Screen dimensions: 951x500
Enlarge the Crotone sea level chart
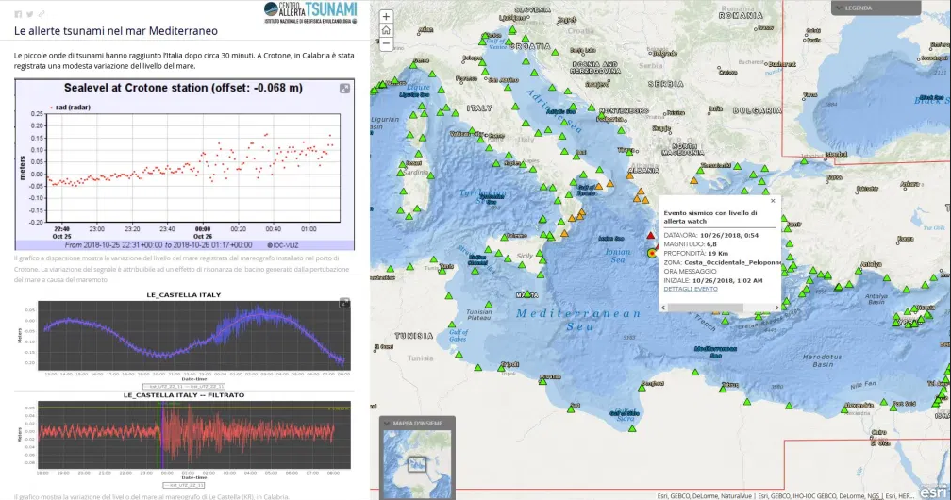tap(345, 89)
